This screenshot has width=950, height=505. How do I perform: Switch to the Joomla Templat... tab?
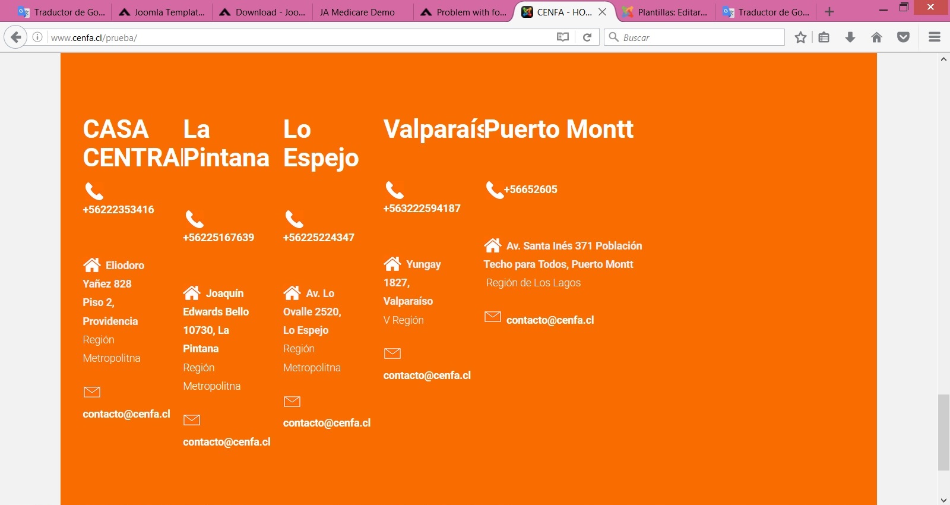click(x=161, y=12)
